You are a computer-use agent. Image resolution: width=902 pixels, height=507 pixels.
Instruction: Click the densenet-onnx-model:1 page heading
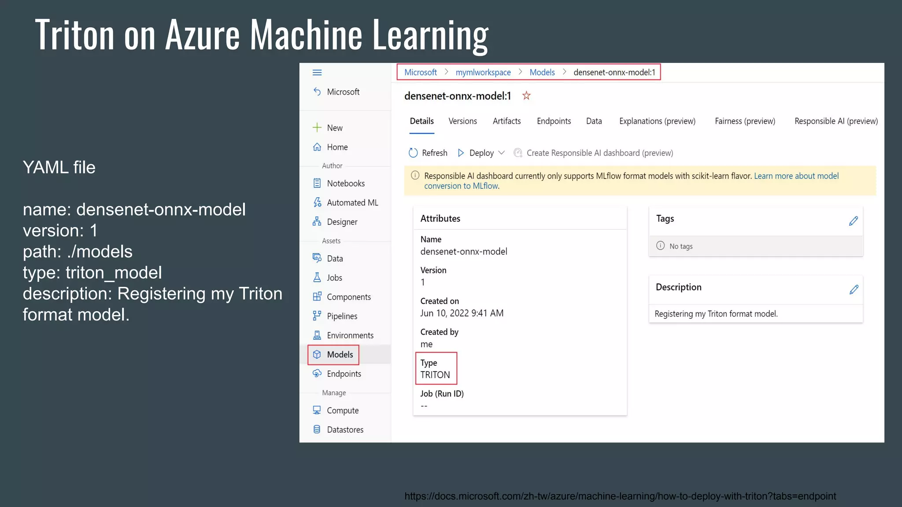coord(458,96)
